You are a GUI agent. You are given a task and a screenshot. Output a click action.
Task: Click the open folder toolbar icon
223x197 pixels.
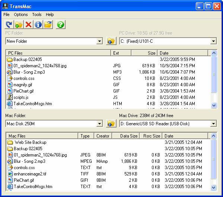tap(48, 25)
